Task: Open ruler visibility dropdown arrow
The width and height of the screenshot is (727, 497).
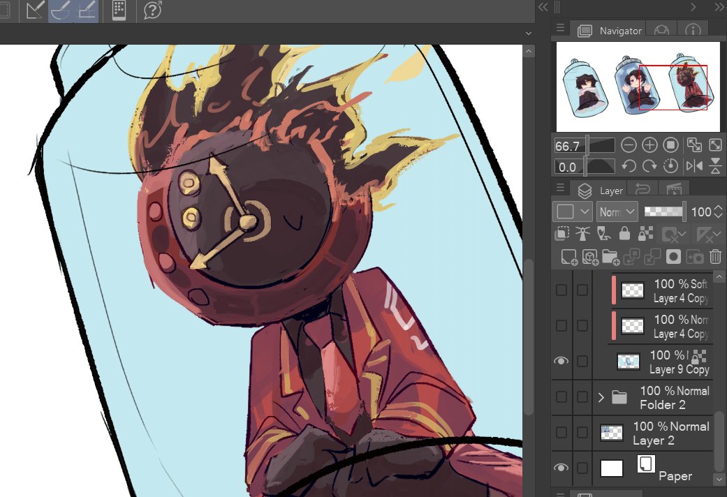Action: tap(715, 234)
